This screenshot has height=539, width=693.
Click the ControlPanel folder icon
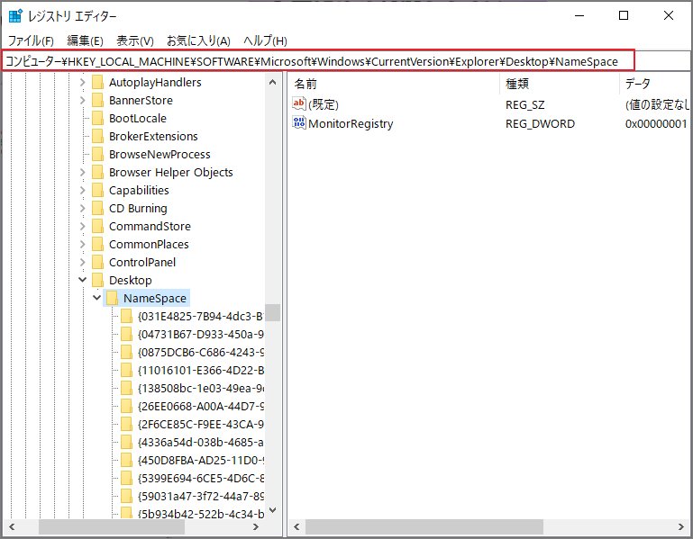coord(97,263)
